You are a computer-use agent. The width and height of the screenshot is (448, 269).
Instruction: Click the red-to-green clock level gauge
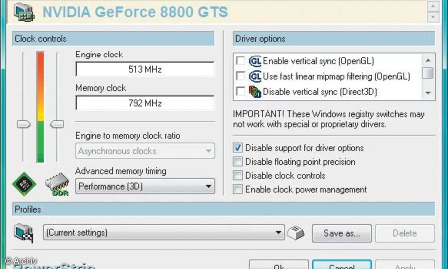40,107
